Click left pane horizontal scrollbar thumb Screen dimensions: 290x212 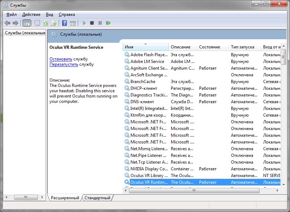click(26, 197)
